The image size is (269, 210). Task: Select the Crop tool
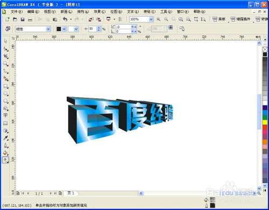[5, 56]
